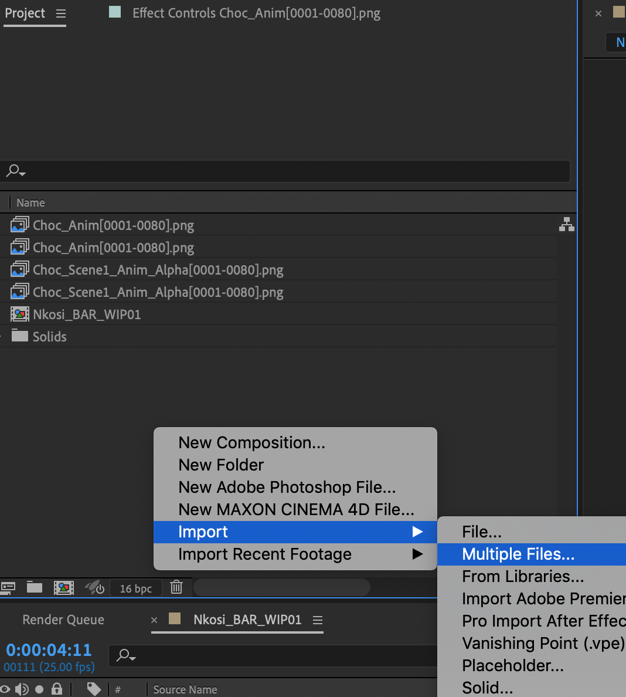626x697 pixels.
Task: Click the # layer number column header
Action: click(x=118, y=689)
